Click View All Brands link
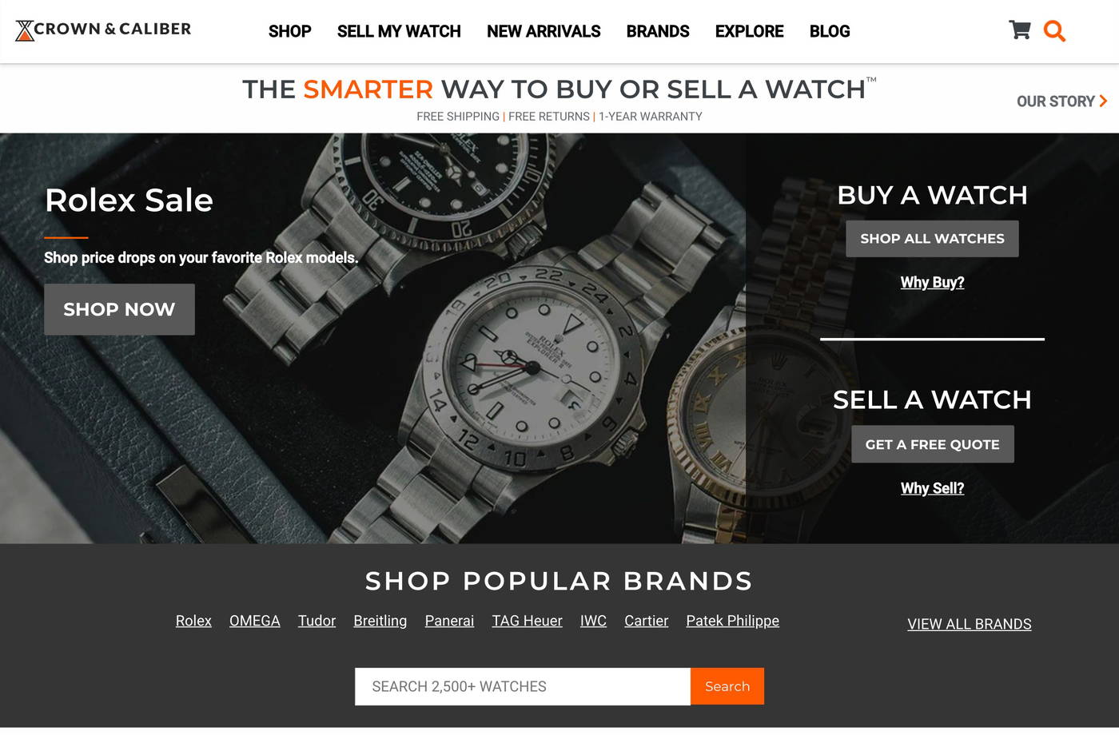The width and height of the screenshot is (1119, 735). click(x=969, y=624)
